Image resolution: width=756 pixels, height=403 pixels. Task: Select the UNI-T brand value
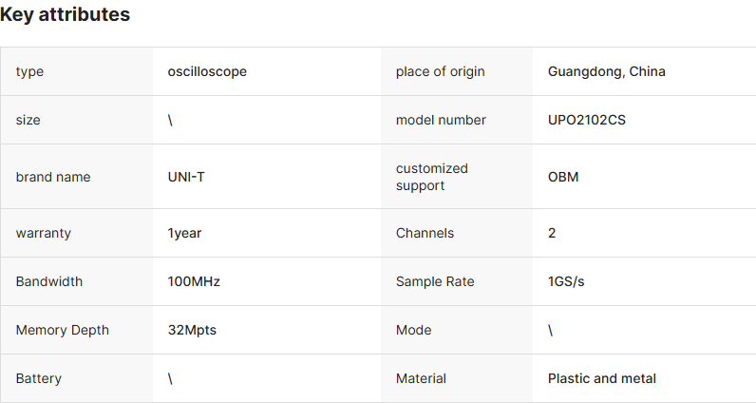(186, 177)
